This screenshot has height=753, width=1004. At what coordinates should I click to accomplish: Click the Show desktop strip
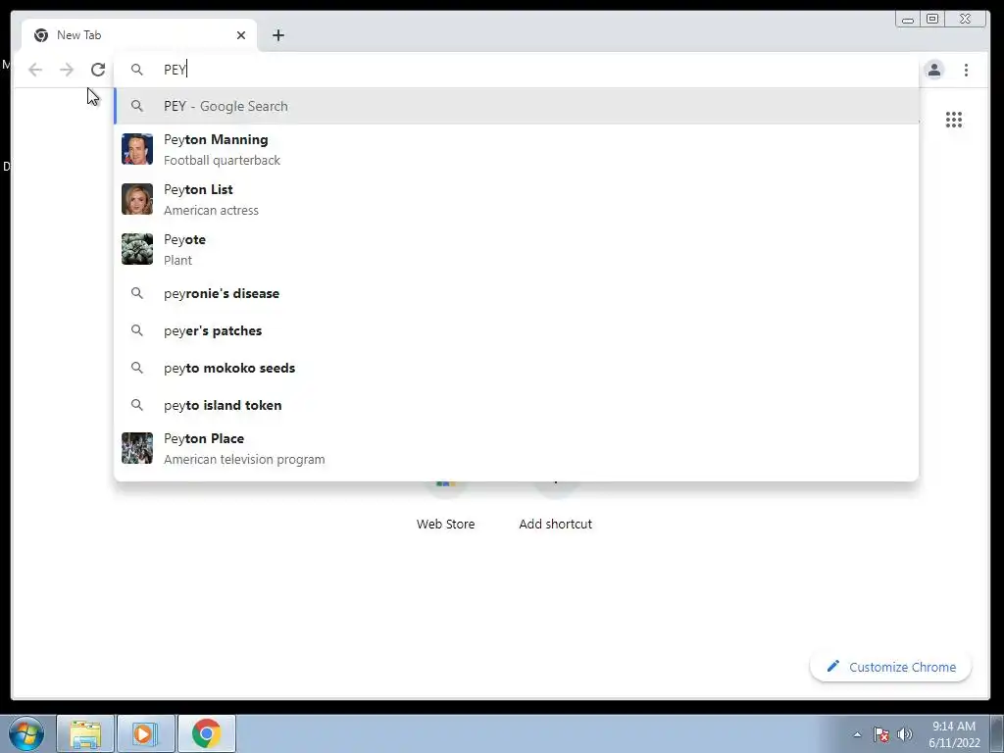(x=997, y=733)
